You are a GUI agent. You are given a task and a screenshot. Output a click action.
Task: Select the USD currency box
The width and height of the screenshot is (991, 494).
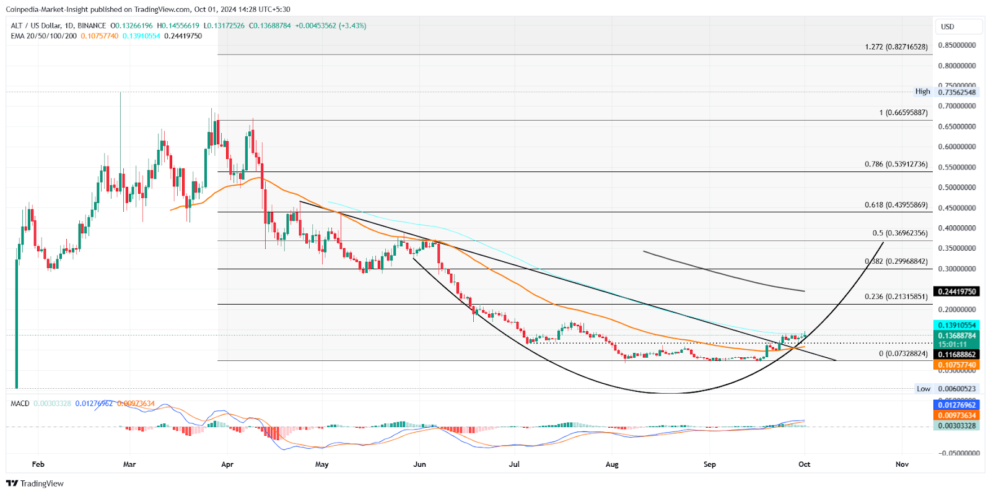[959, 27]
